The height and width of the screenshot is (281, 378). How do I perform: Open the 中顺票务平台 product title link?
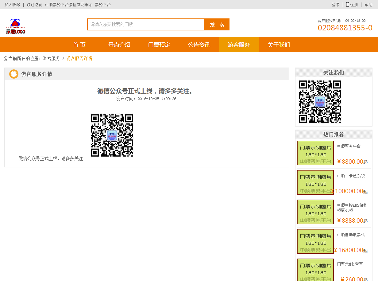(x=349, y=146)
